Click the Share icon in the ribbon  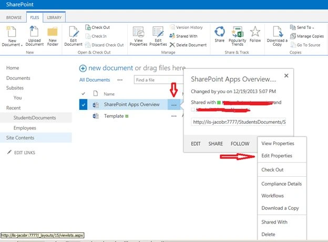coord(219,32)
